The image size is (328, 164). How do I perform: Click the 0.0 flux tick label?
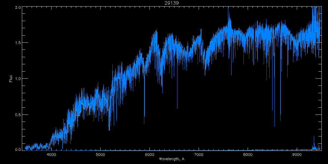click(x=17, y=150)
